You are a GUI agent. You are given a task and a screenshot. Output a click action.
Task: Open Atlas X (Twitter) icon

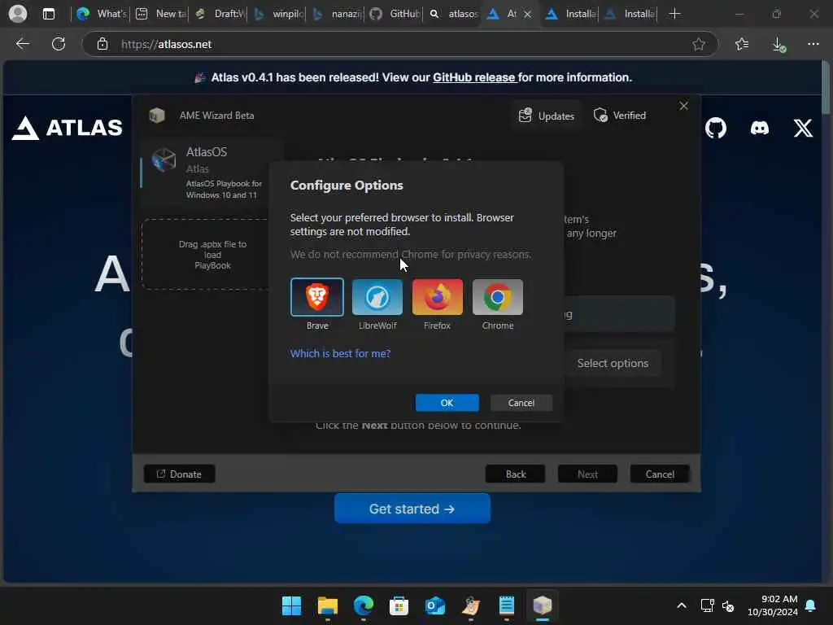pyautogui.click(x=803, y=128)
